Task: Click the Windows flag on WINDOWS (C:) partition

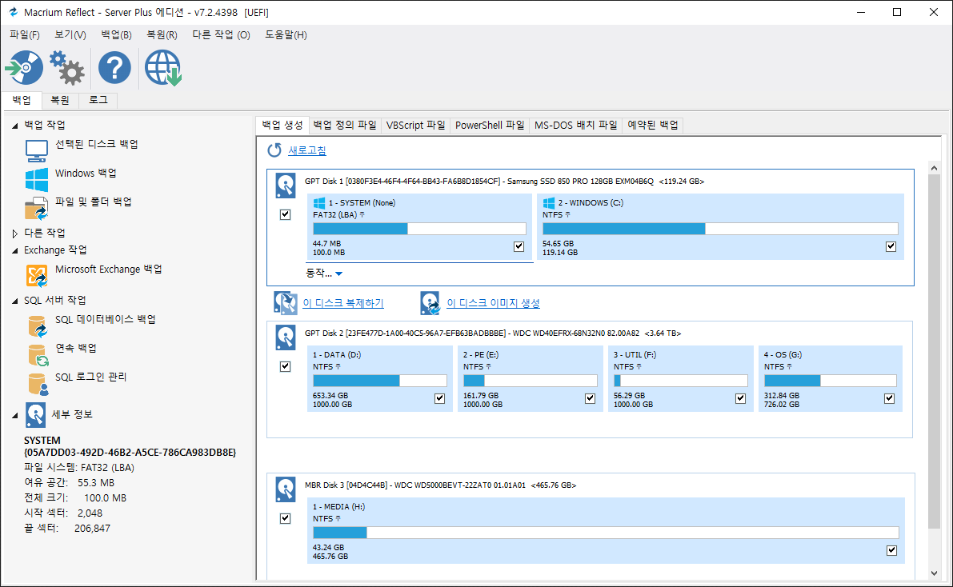Action: (549, 203)
